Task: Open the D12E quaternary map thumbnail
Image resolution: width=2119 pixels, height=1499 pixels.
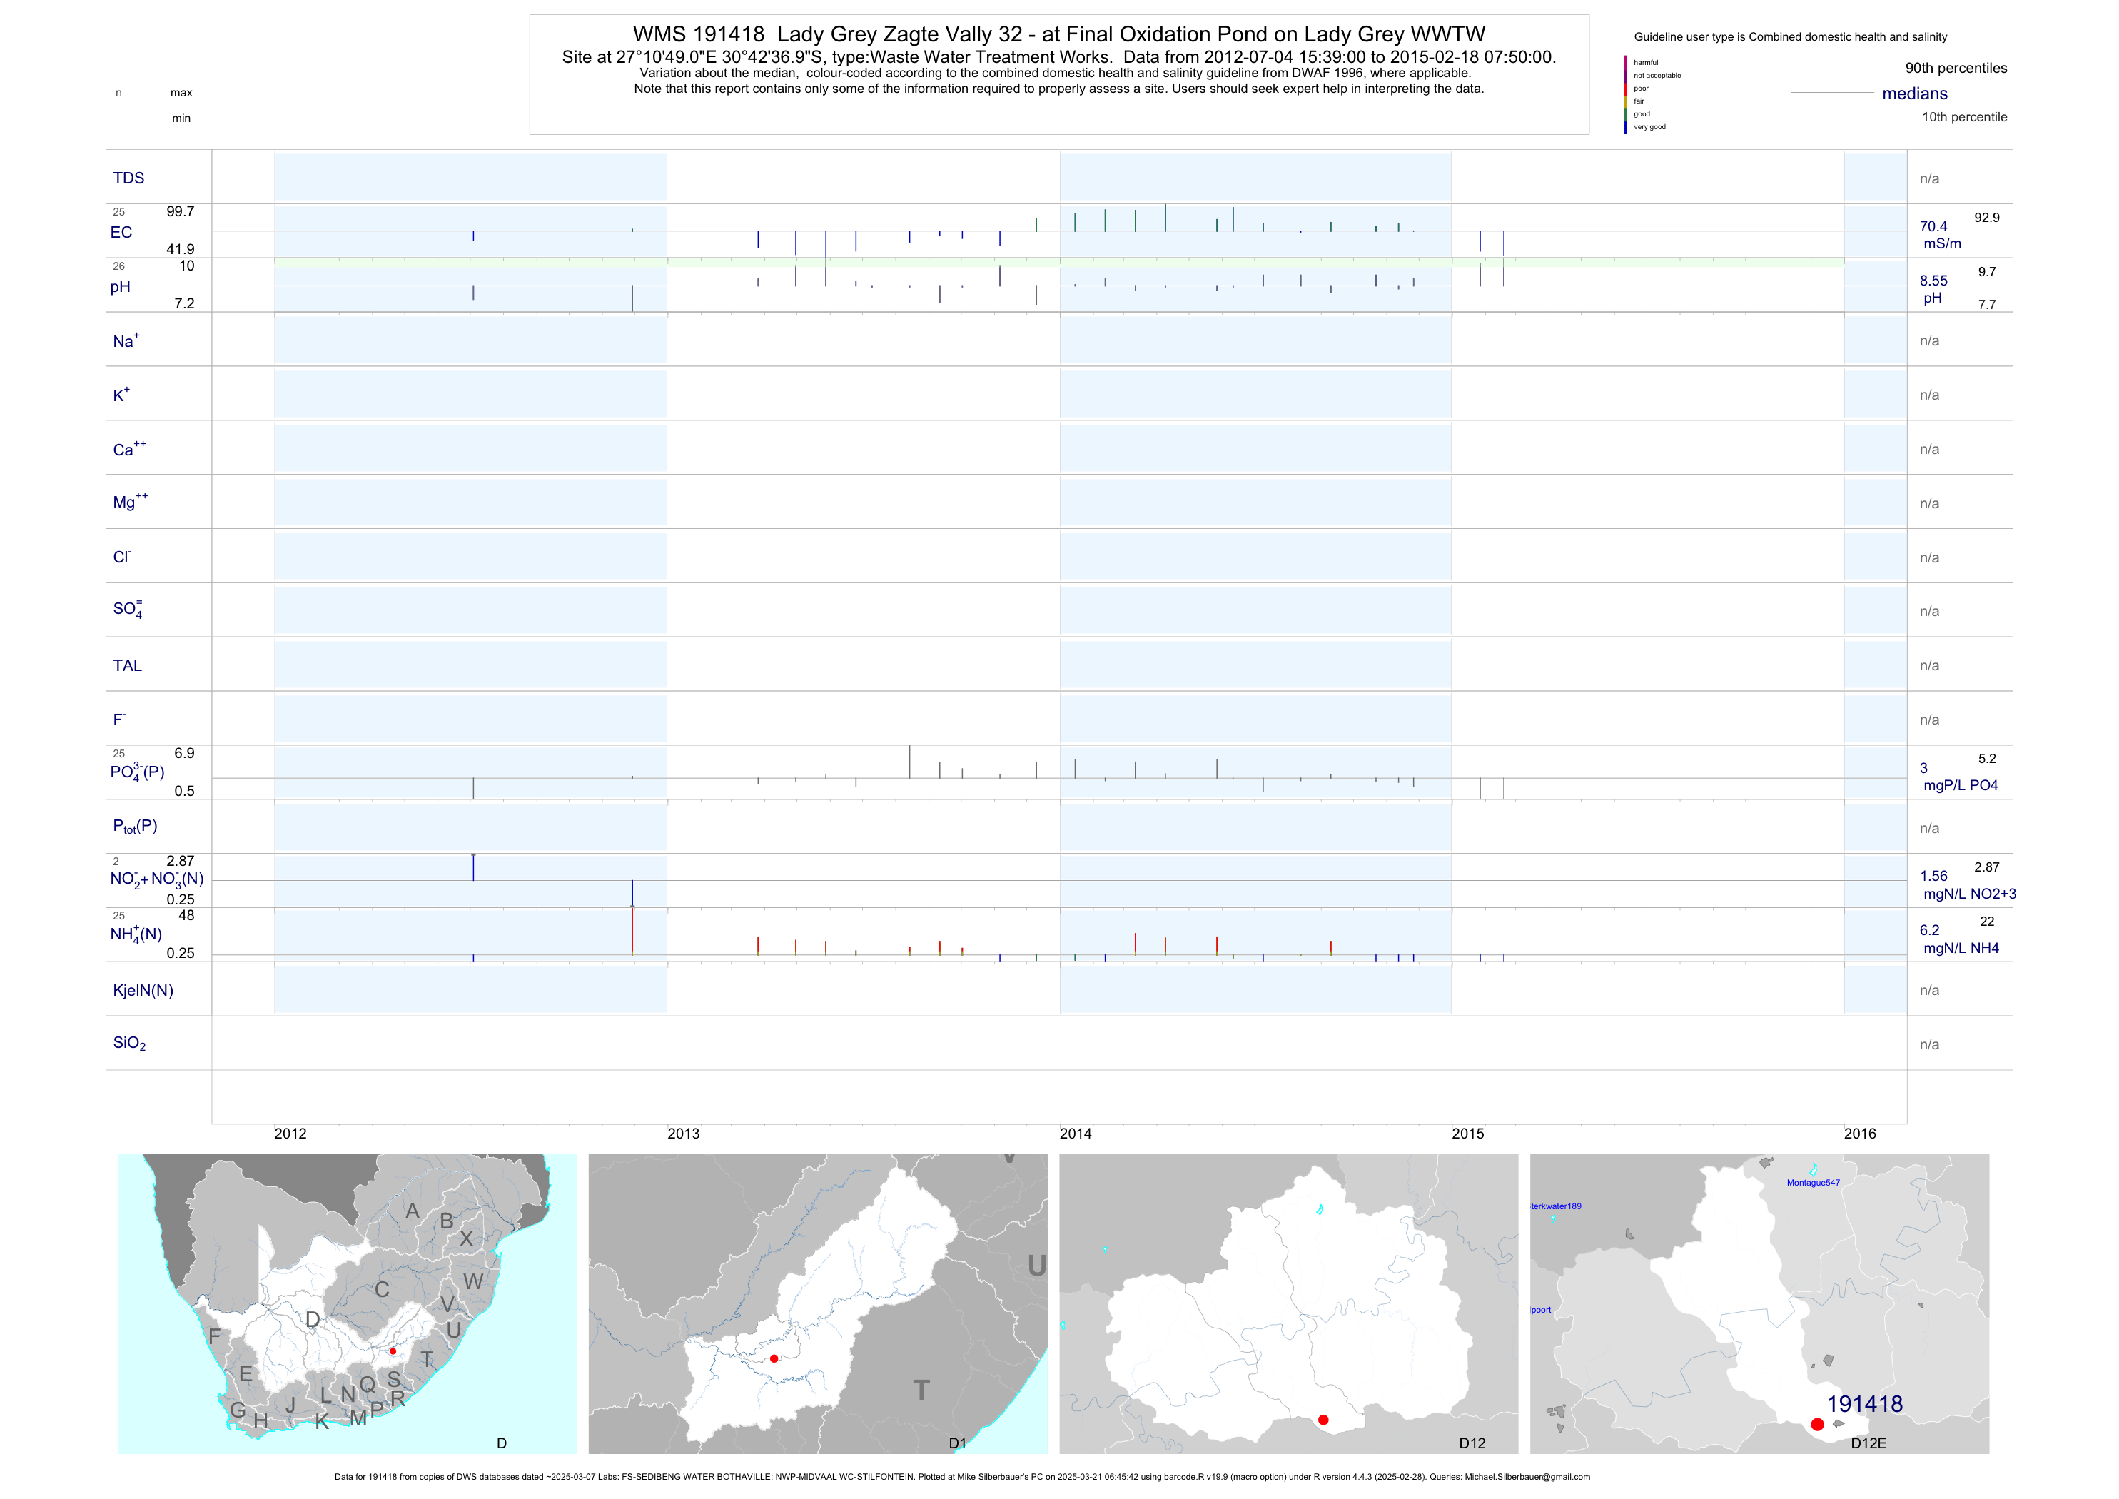Action: (1759, 1303)
